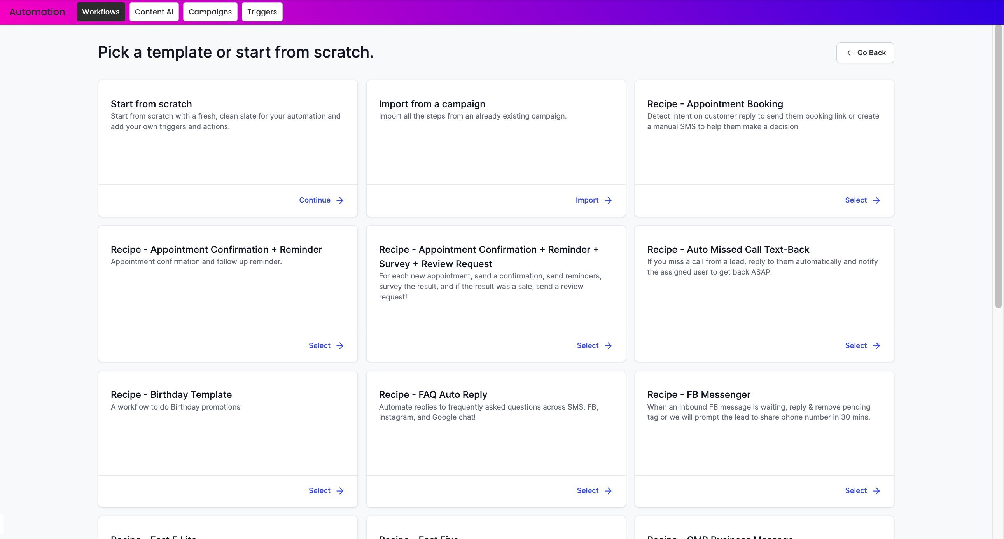Click the Automation heading in top bar
1004x539 pixels.
(37, 12)
